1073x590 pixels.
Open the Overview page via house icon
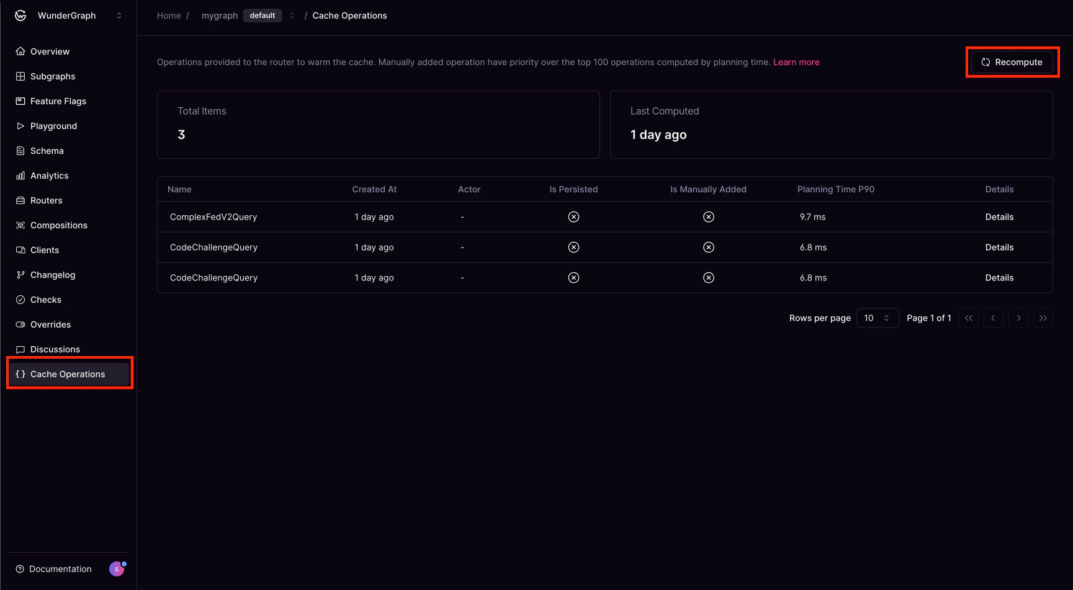click(20, 51)
